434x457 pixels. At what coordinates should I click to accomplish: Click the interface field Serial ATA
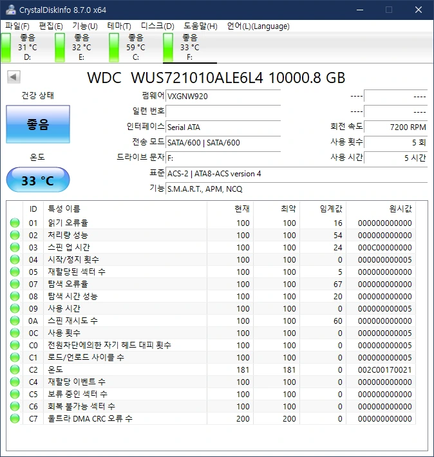click(223, 127)
